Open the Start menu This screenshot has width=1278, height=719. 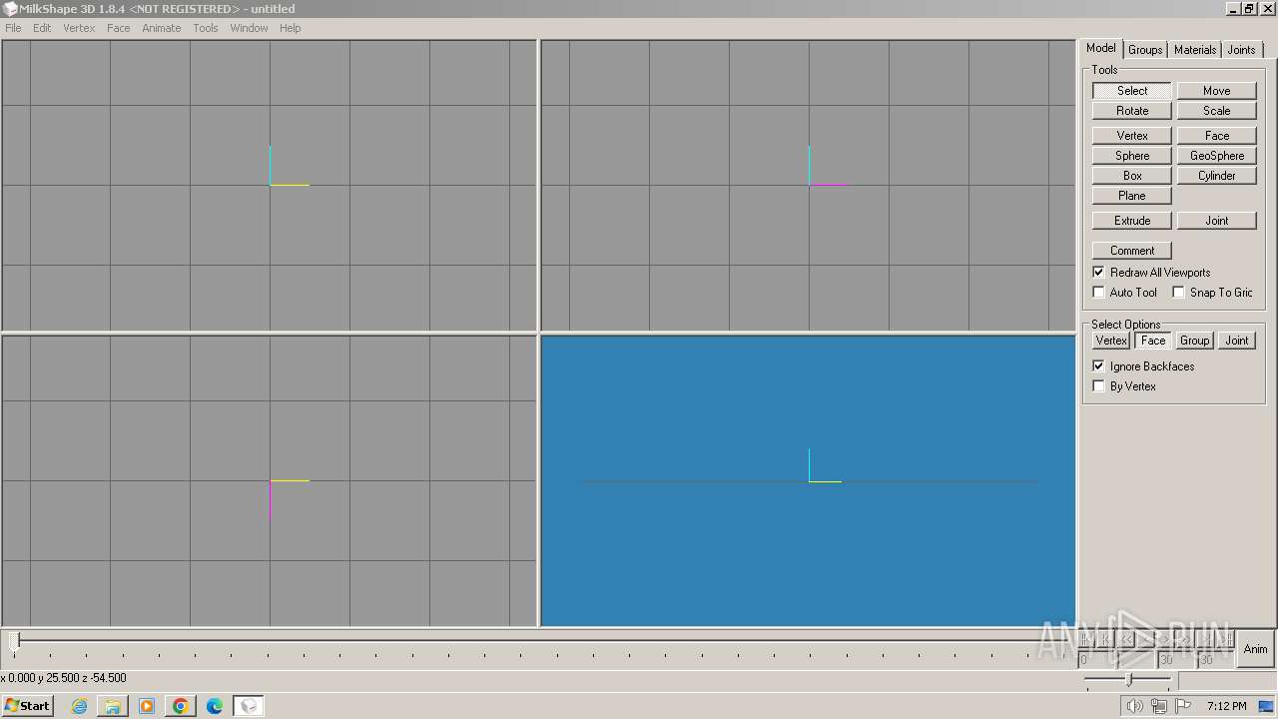27,706
